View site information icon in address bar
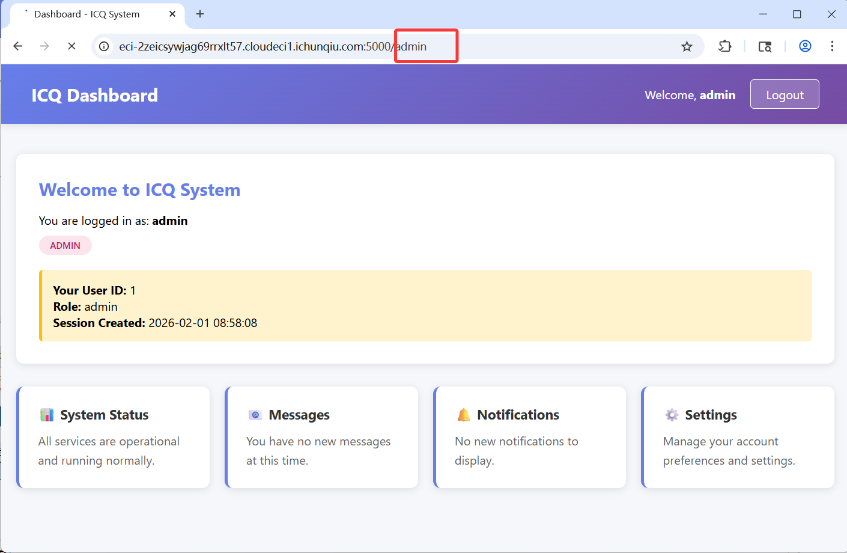This screenshot has width=847, height=553. point(104,46)
